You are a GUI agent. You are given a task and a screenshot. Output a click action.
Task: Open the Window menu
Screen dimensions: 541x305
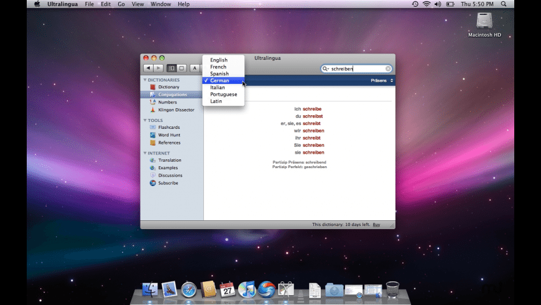coord(161,4)
